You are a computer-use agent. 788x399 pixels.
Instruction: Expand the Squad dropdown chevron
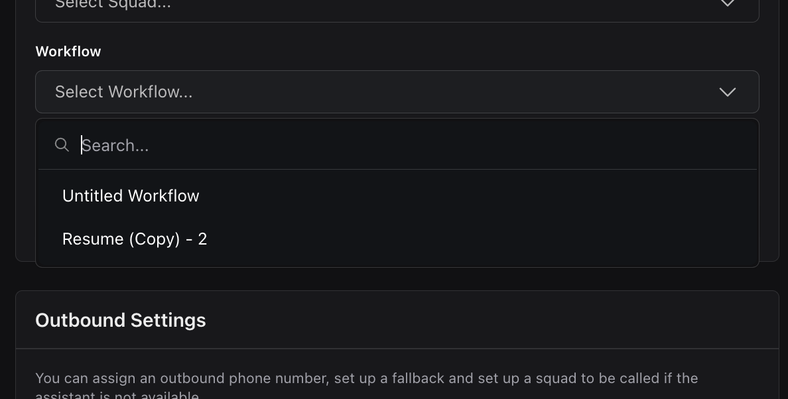point(728,4)
